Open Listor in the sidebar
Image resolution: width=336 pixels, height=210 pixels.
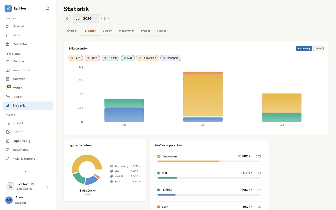pyautogui.click(x=28, y=35)
